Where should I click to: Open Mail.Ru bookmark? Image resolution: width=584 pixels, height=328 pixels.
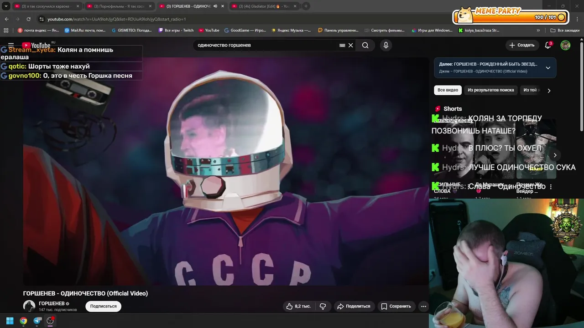point(85,31)
